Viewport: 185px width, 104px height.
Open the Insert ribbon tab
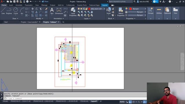tap(11, 5)
